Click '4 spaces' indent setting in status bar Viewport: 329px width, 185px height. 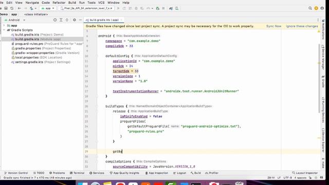pos(300,178)
